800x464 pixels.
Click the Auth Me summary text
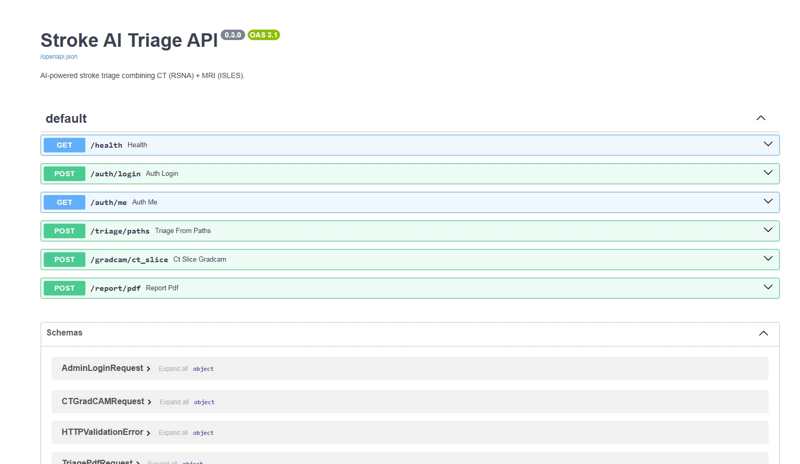pos(145,202)
